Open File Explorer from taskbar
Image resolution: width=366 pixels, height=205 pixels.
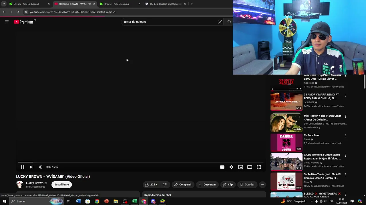[116, 201]
